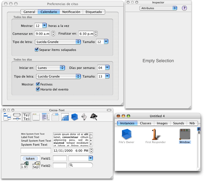204x181 pixels.
Task: Select the Controls palette with button and slider
Action: click(x=17, y=117)
